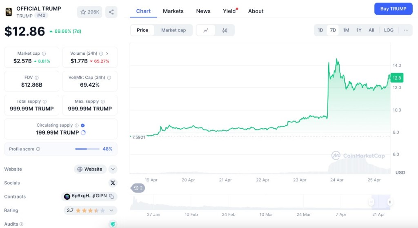Click the share icon next to watchlist
The height and width of the screenshot is (228, 418).
pyautogui.click(x=111, y=12)
